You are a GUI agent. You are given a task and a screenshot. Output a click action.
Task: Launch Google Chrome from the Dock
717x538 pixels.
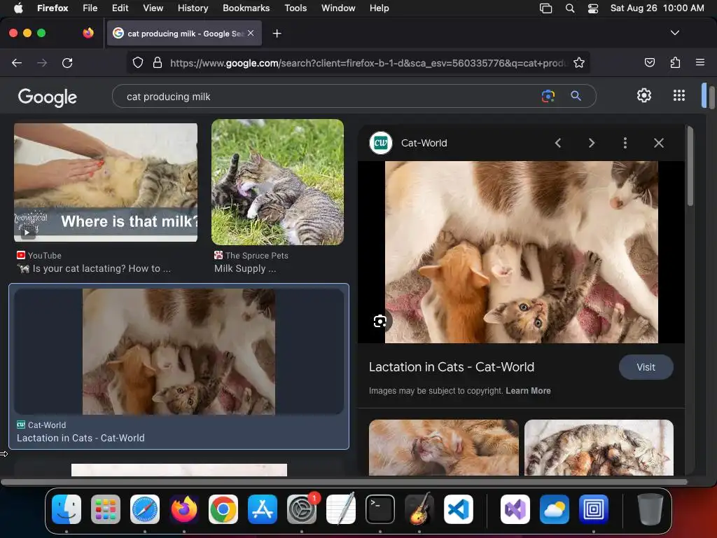pos(223,509)
